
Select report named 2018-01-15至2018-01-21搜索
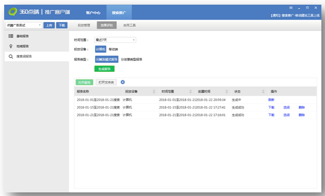(98, 108)
